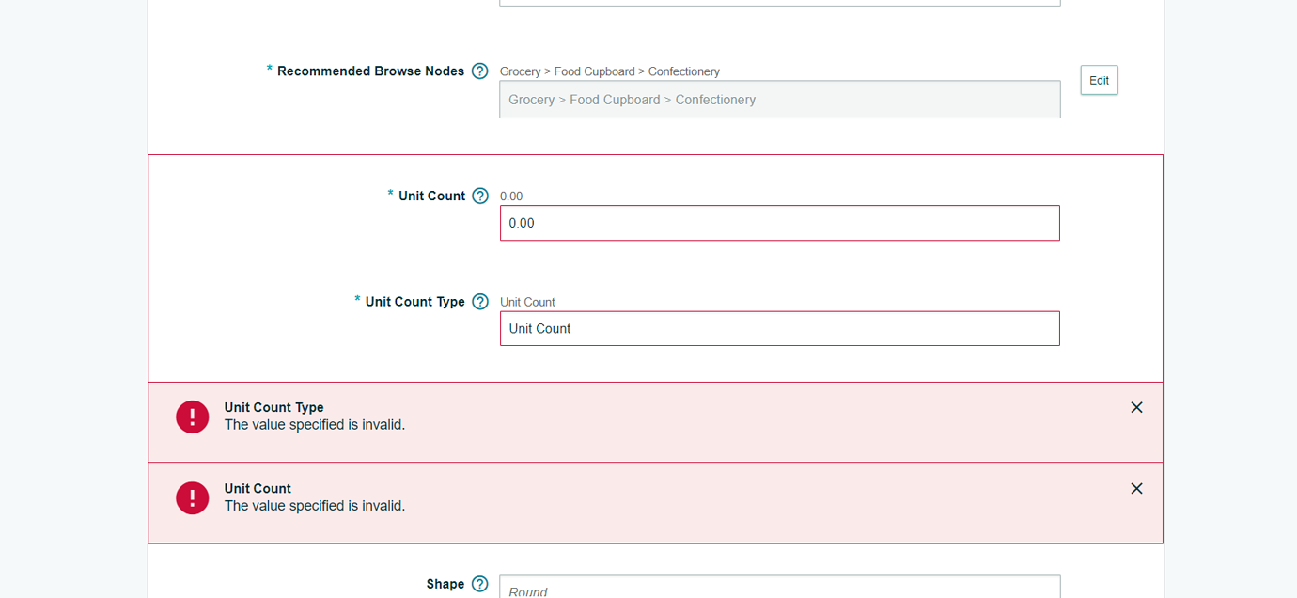Open the Shape help tooltip

tap(480, 584)
